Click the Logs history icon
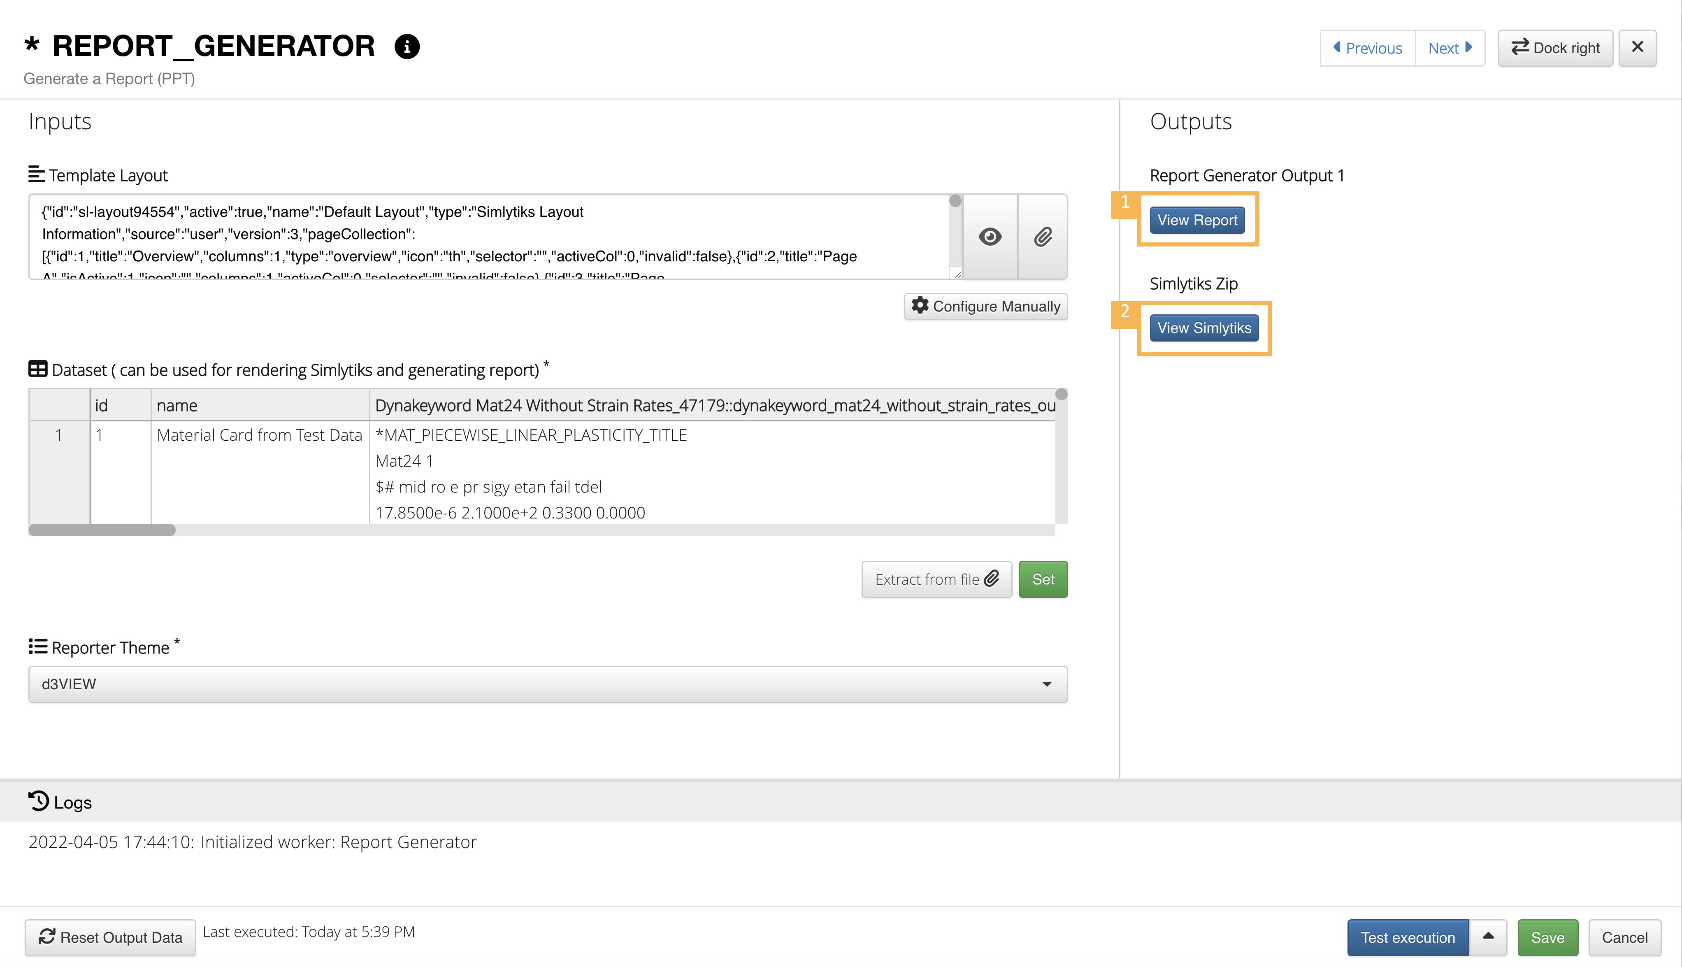Image resolution: width=1682 pixels, height=967 pixels. pos(39,801)
